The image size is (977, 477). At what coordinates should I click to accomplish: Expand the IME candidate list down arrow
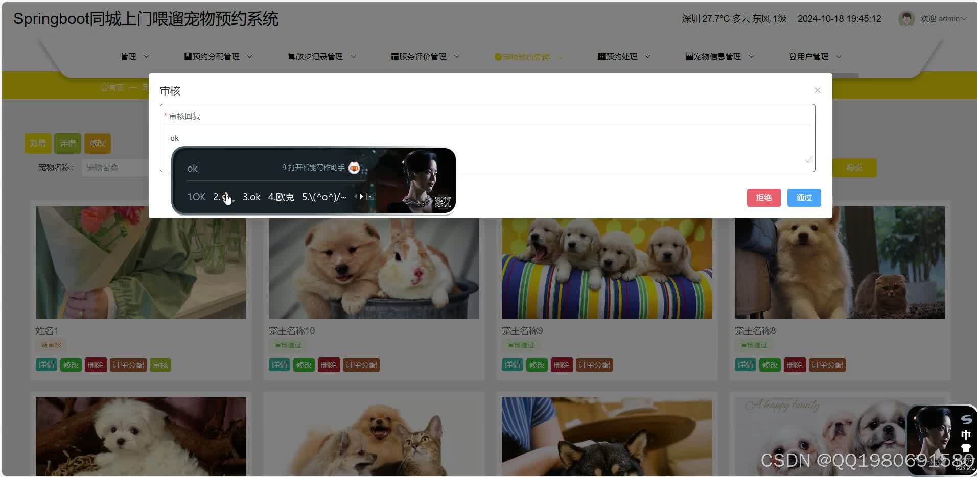pos(370,196)
